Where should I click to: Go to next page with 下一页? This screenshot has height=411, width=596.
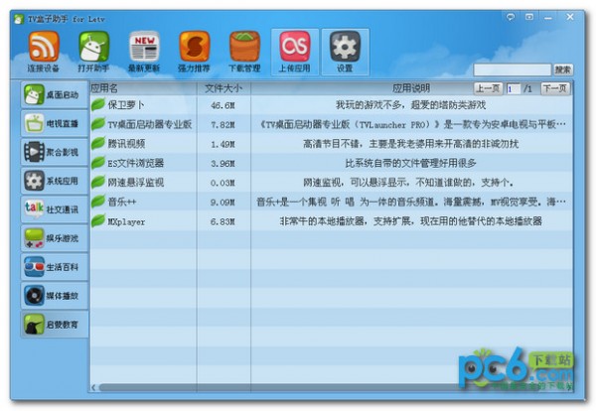[555, 89]
